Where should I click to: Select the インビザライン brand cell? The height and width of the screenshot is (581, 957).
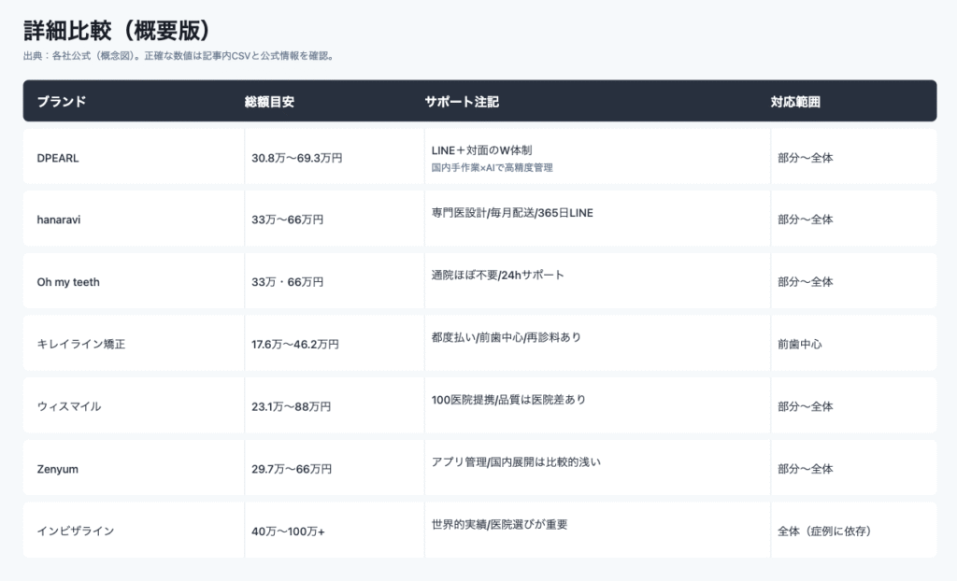(75, 531)
